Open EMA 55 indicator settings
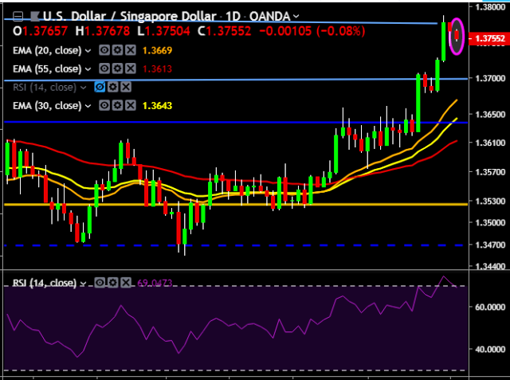The height and width of the screenshot is (380, 510). click(x=117, y=69)
